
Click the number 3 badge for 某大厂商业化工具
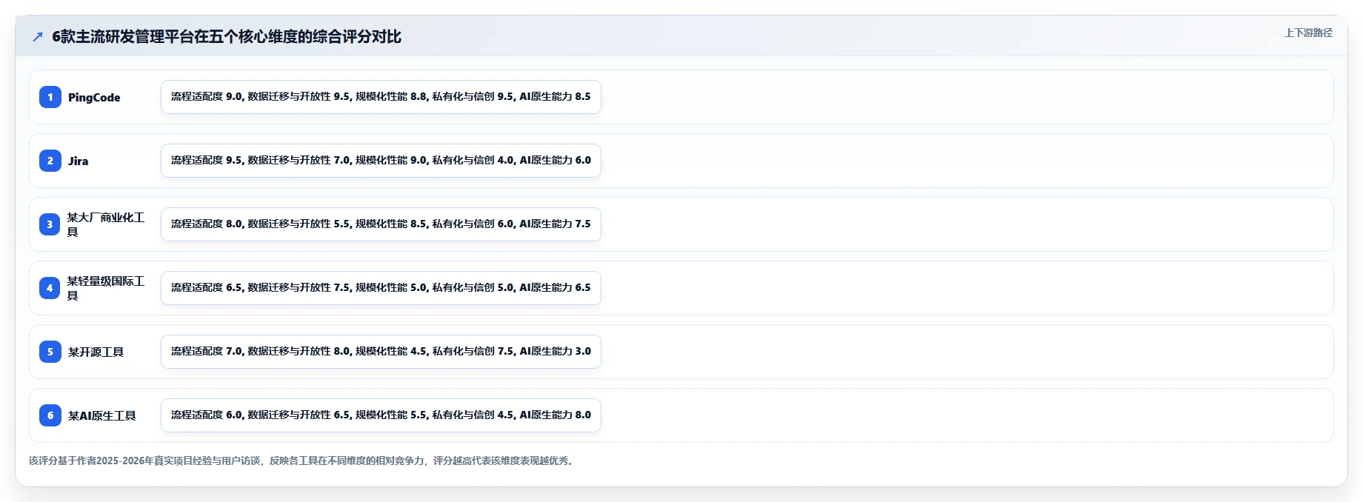point(50,224)
